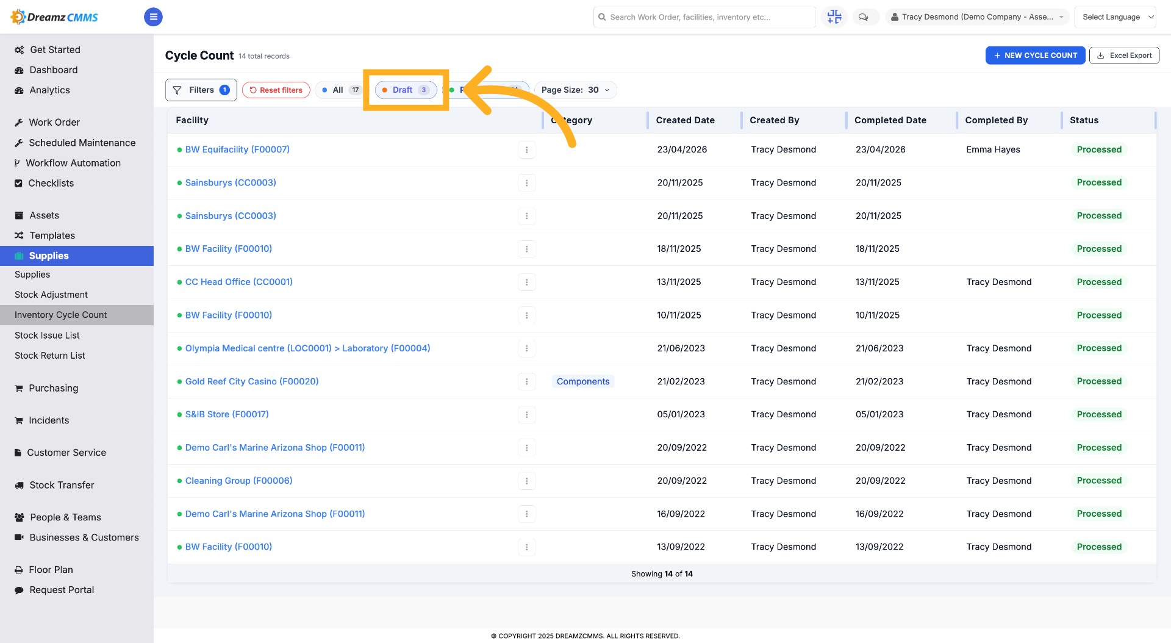This screenshot has height=643, width=1171.
Task: Click the Components category tag
Action: click(583, 381)
